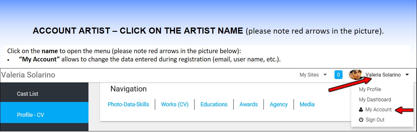Open the Valeria Solarino user menu arrow
417x132 pixels.
click(407, 75)
